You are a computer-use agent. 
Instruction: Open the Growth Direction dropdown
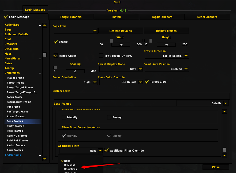pyautogui.click(x=186, y=56)
